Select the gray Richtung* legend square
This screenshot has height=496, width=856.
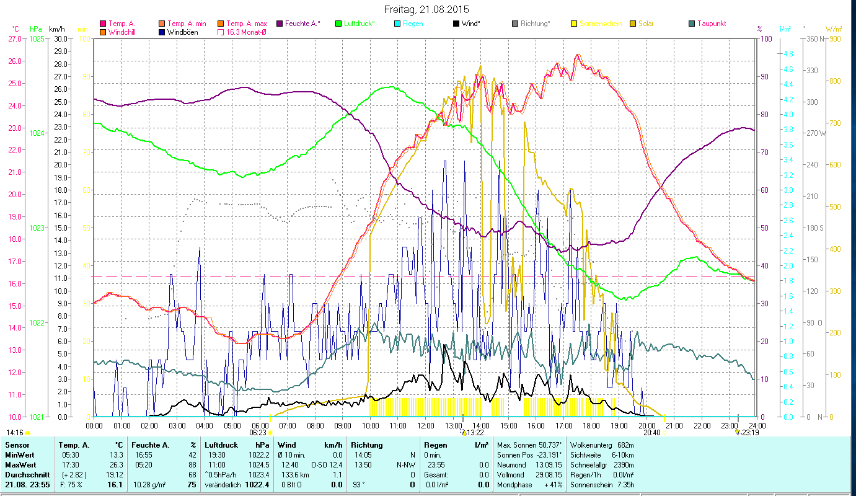click(x=515, y=24)
